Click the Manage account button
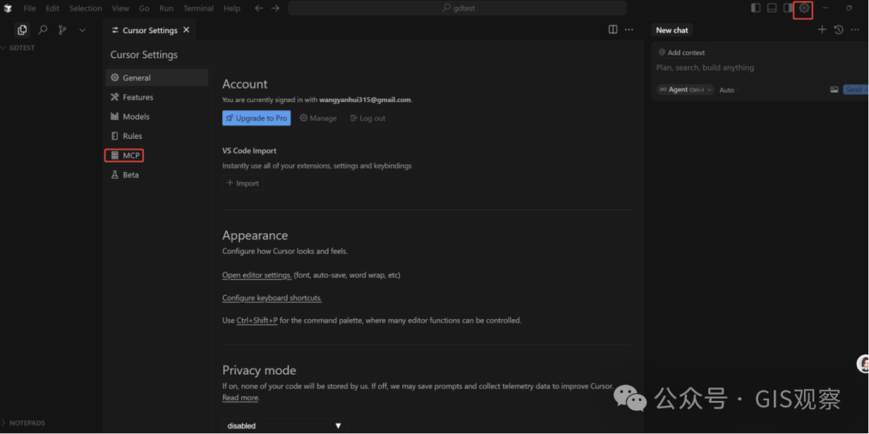 click(x=318, y=118)
